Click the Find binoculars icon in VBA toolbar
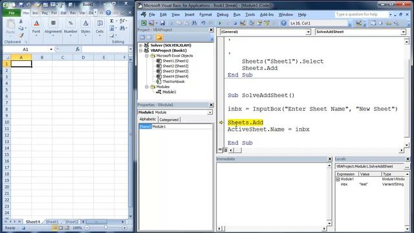 pyautogui.click(x=194, y=23)
